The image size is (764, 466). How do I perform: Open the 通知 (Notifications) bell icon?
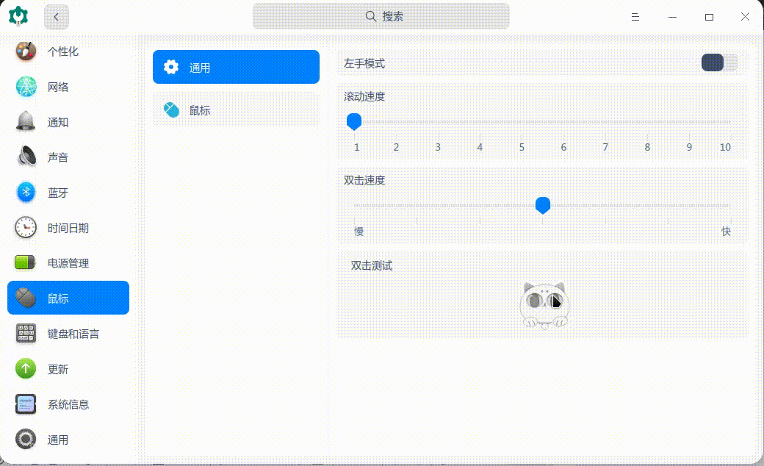(25, 121)
